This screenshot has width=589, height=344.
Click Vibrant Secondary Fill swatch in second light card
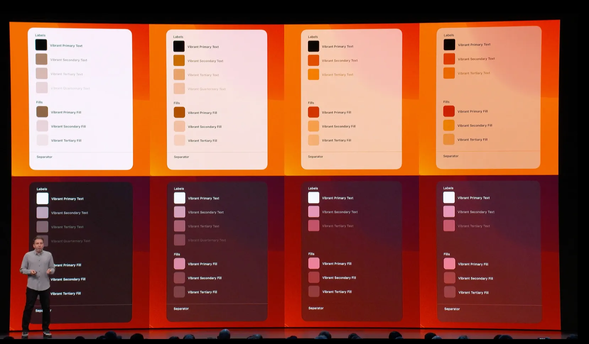tap(179, 126)
